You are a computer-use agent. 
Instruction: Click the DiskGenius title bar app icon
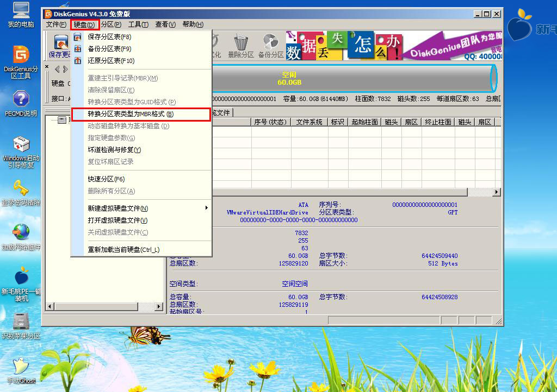48,14
